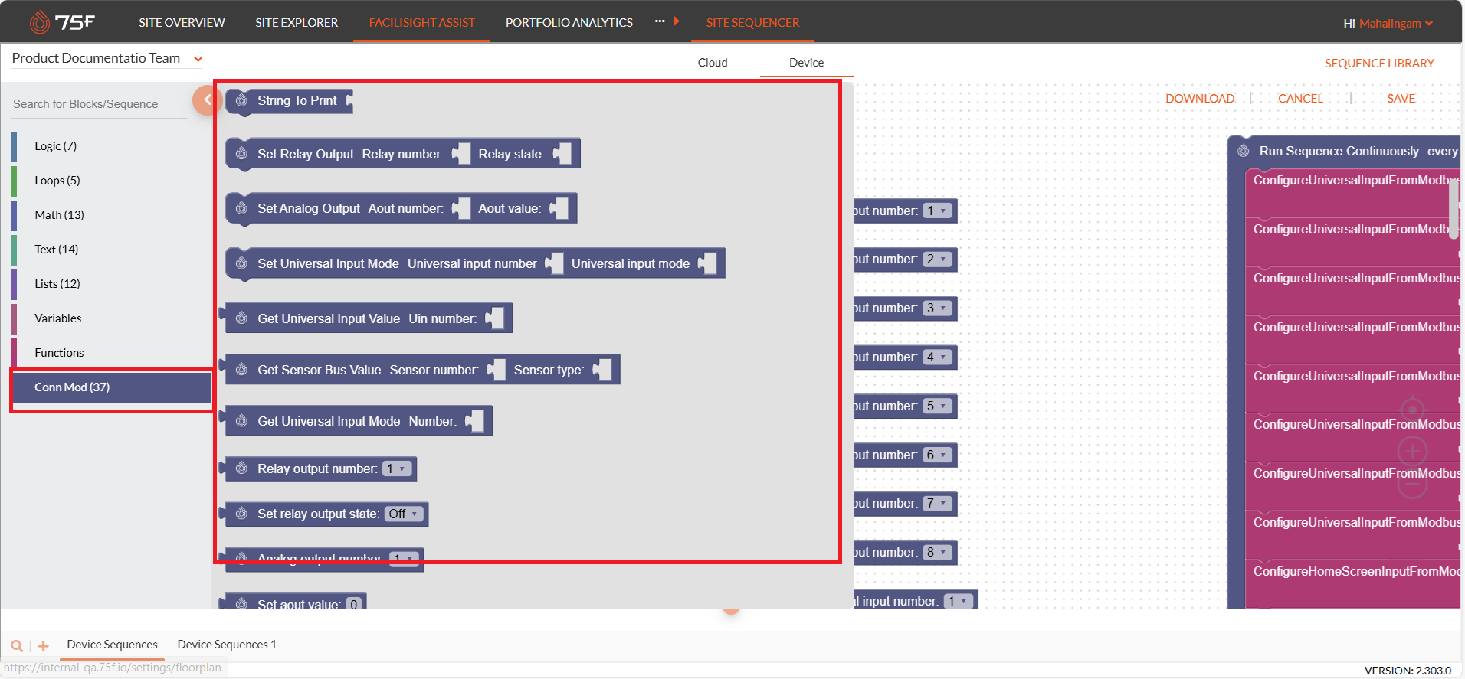Open Site Explorer tab
Image resolution: width=1465 pixels, height=679 pixels.
297,23
